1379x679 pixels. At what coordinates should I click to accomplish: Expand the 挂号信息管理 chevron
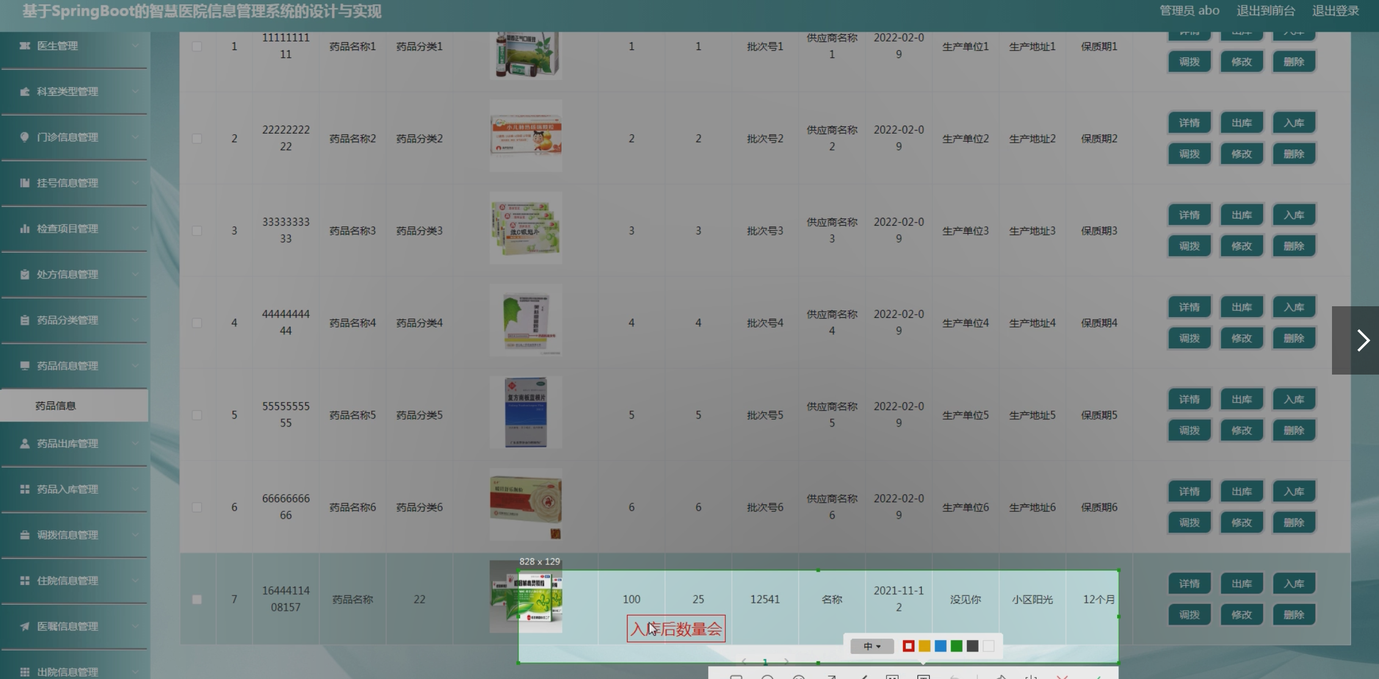tap(136, 183)
